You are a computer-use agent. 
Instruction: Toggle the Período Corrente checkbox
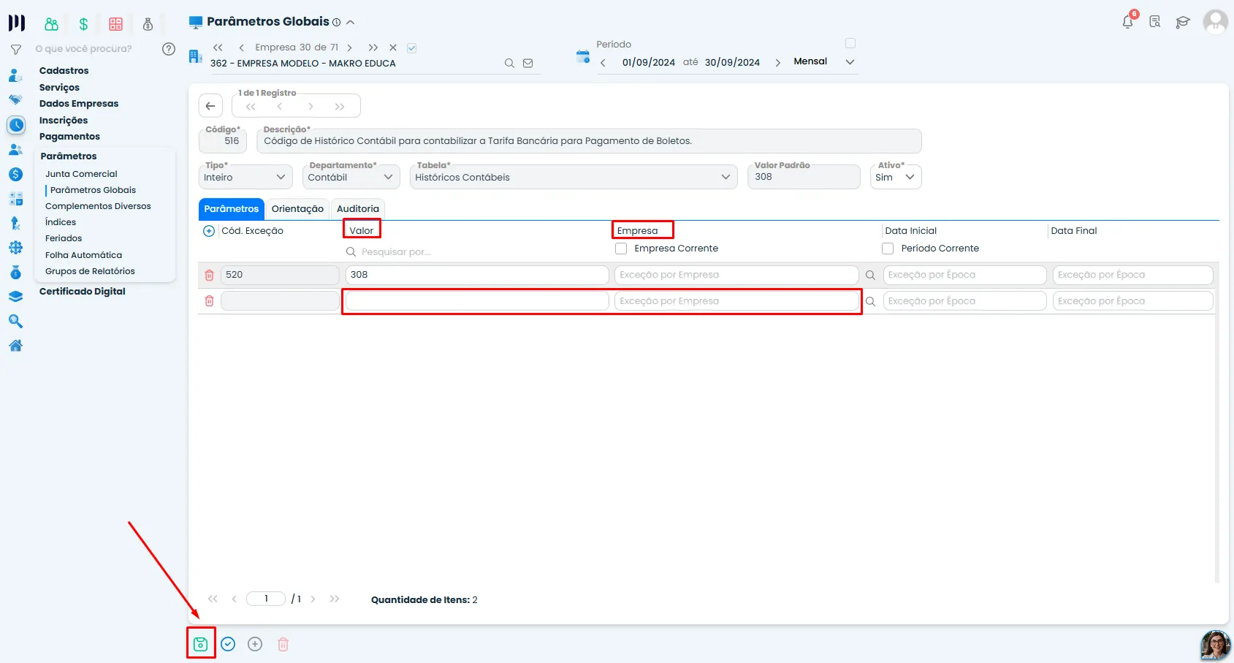(888, 249)
